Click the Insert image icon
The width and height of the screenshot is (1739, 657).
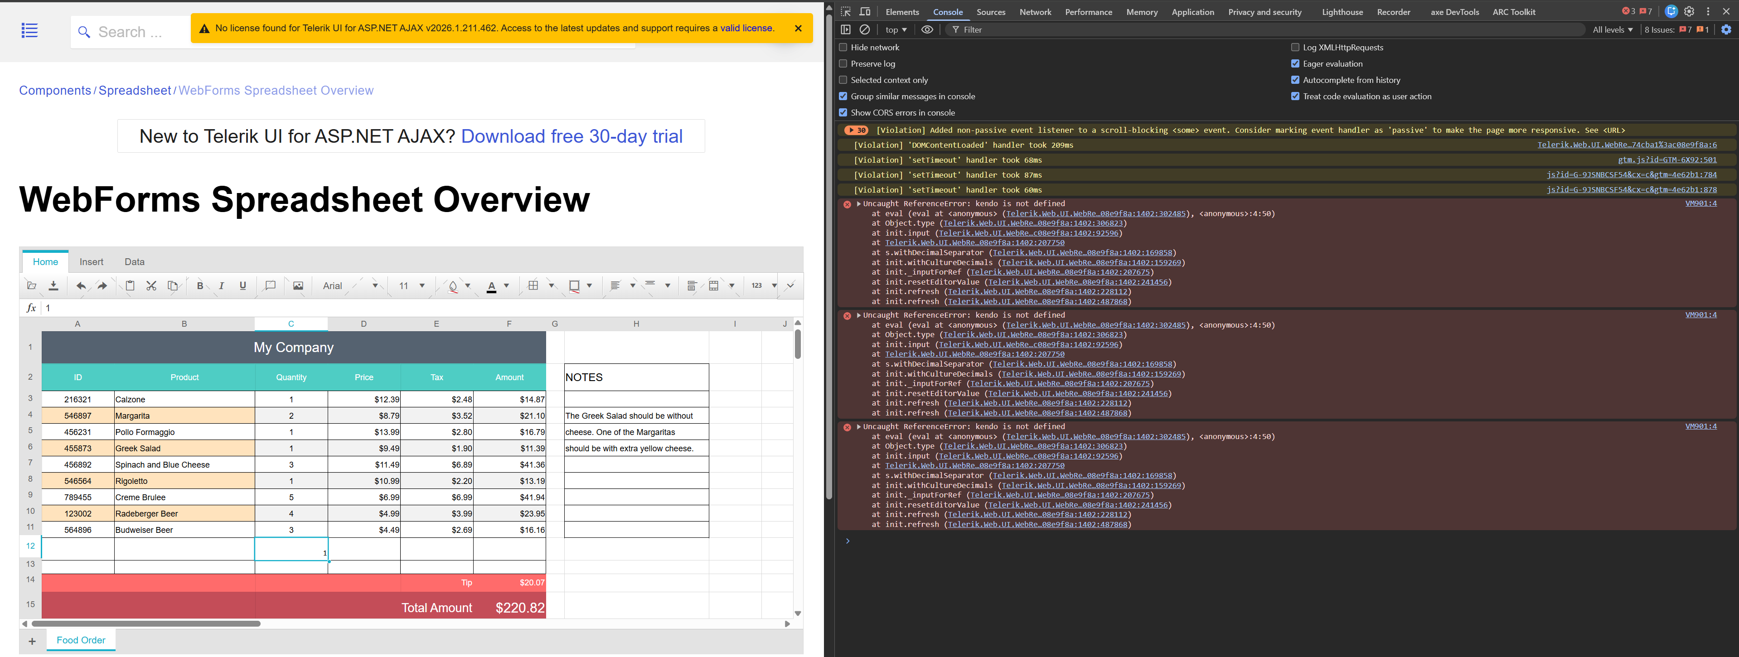[x=298, y=285]
